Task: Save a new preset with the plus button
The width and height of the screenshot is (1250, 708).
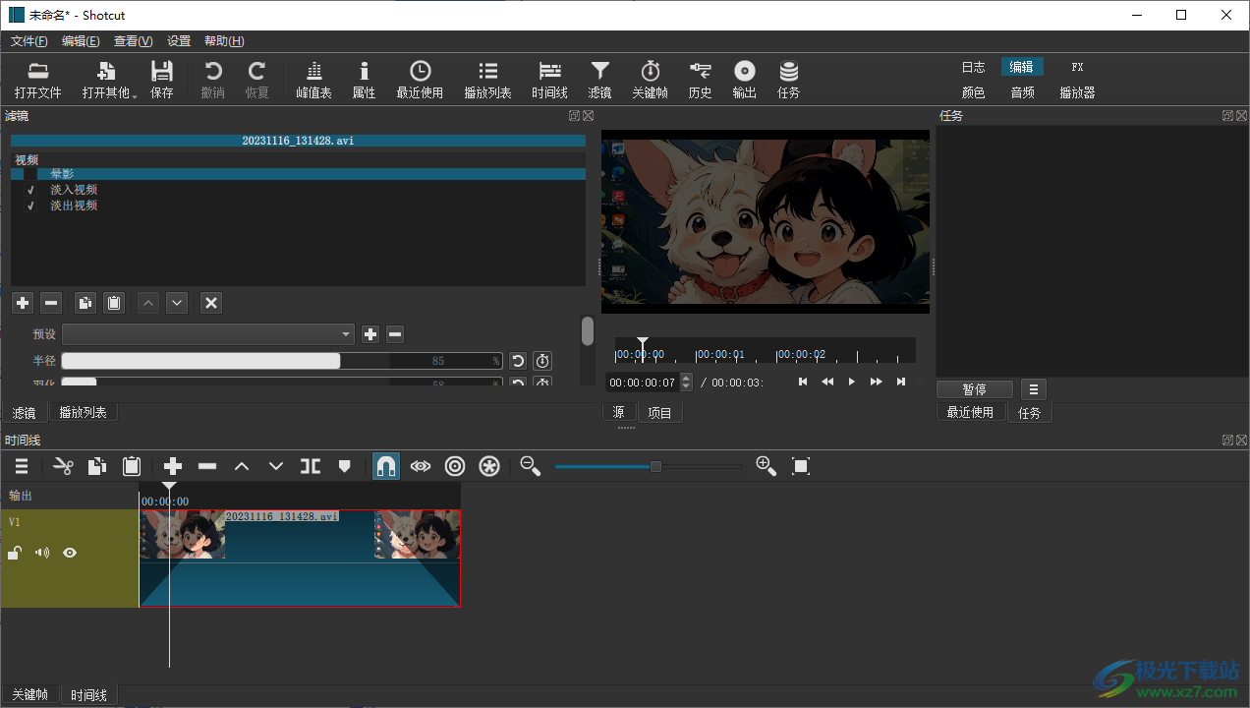Action: [x=370, y=334]
